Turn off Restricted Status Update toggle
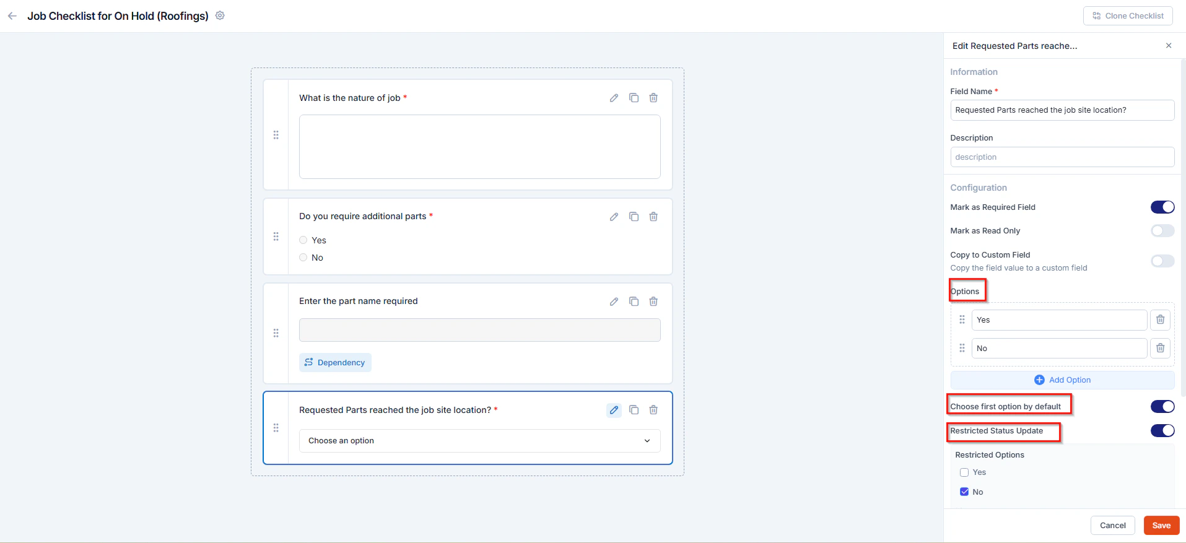 click(x=1162, y=431)
